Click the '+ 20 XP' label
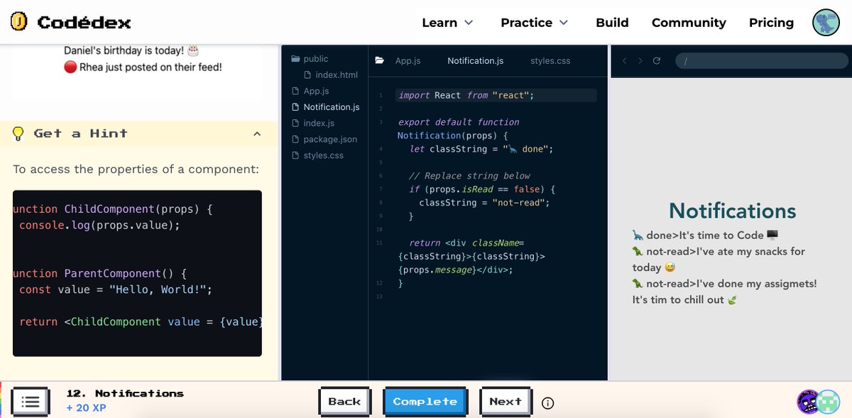This screenshot has width=852, height=418. point(86,408)
